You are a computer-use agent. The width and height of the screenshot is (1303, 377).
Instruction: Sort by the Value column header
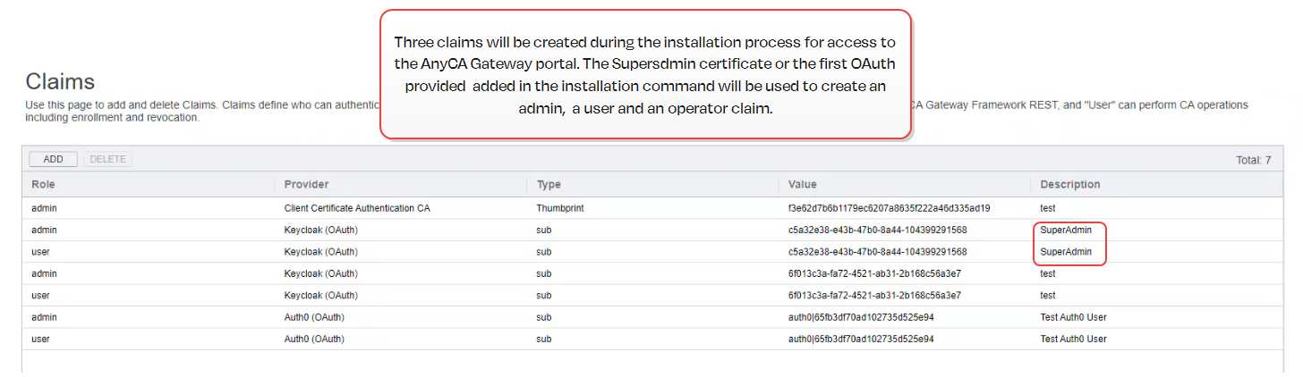pos(802,184)
